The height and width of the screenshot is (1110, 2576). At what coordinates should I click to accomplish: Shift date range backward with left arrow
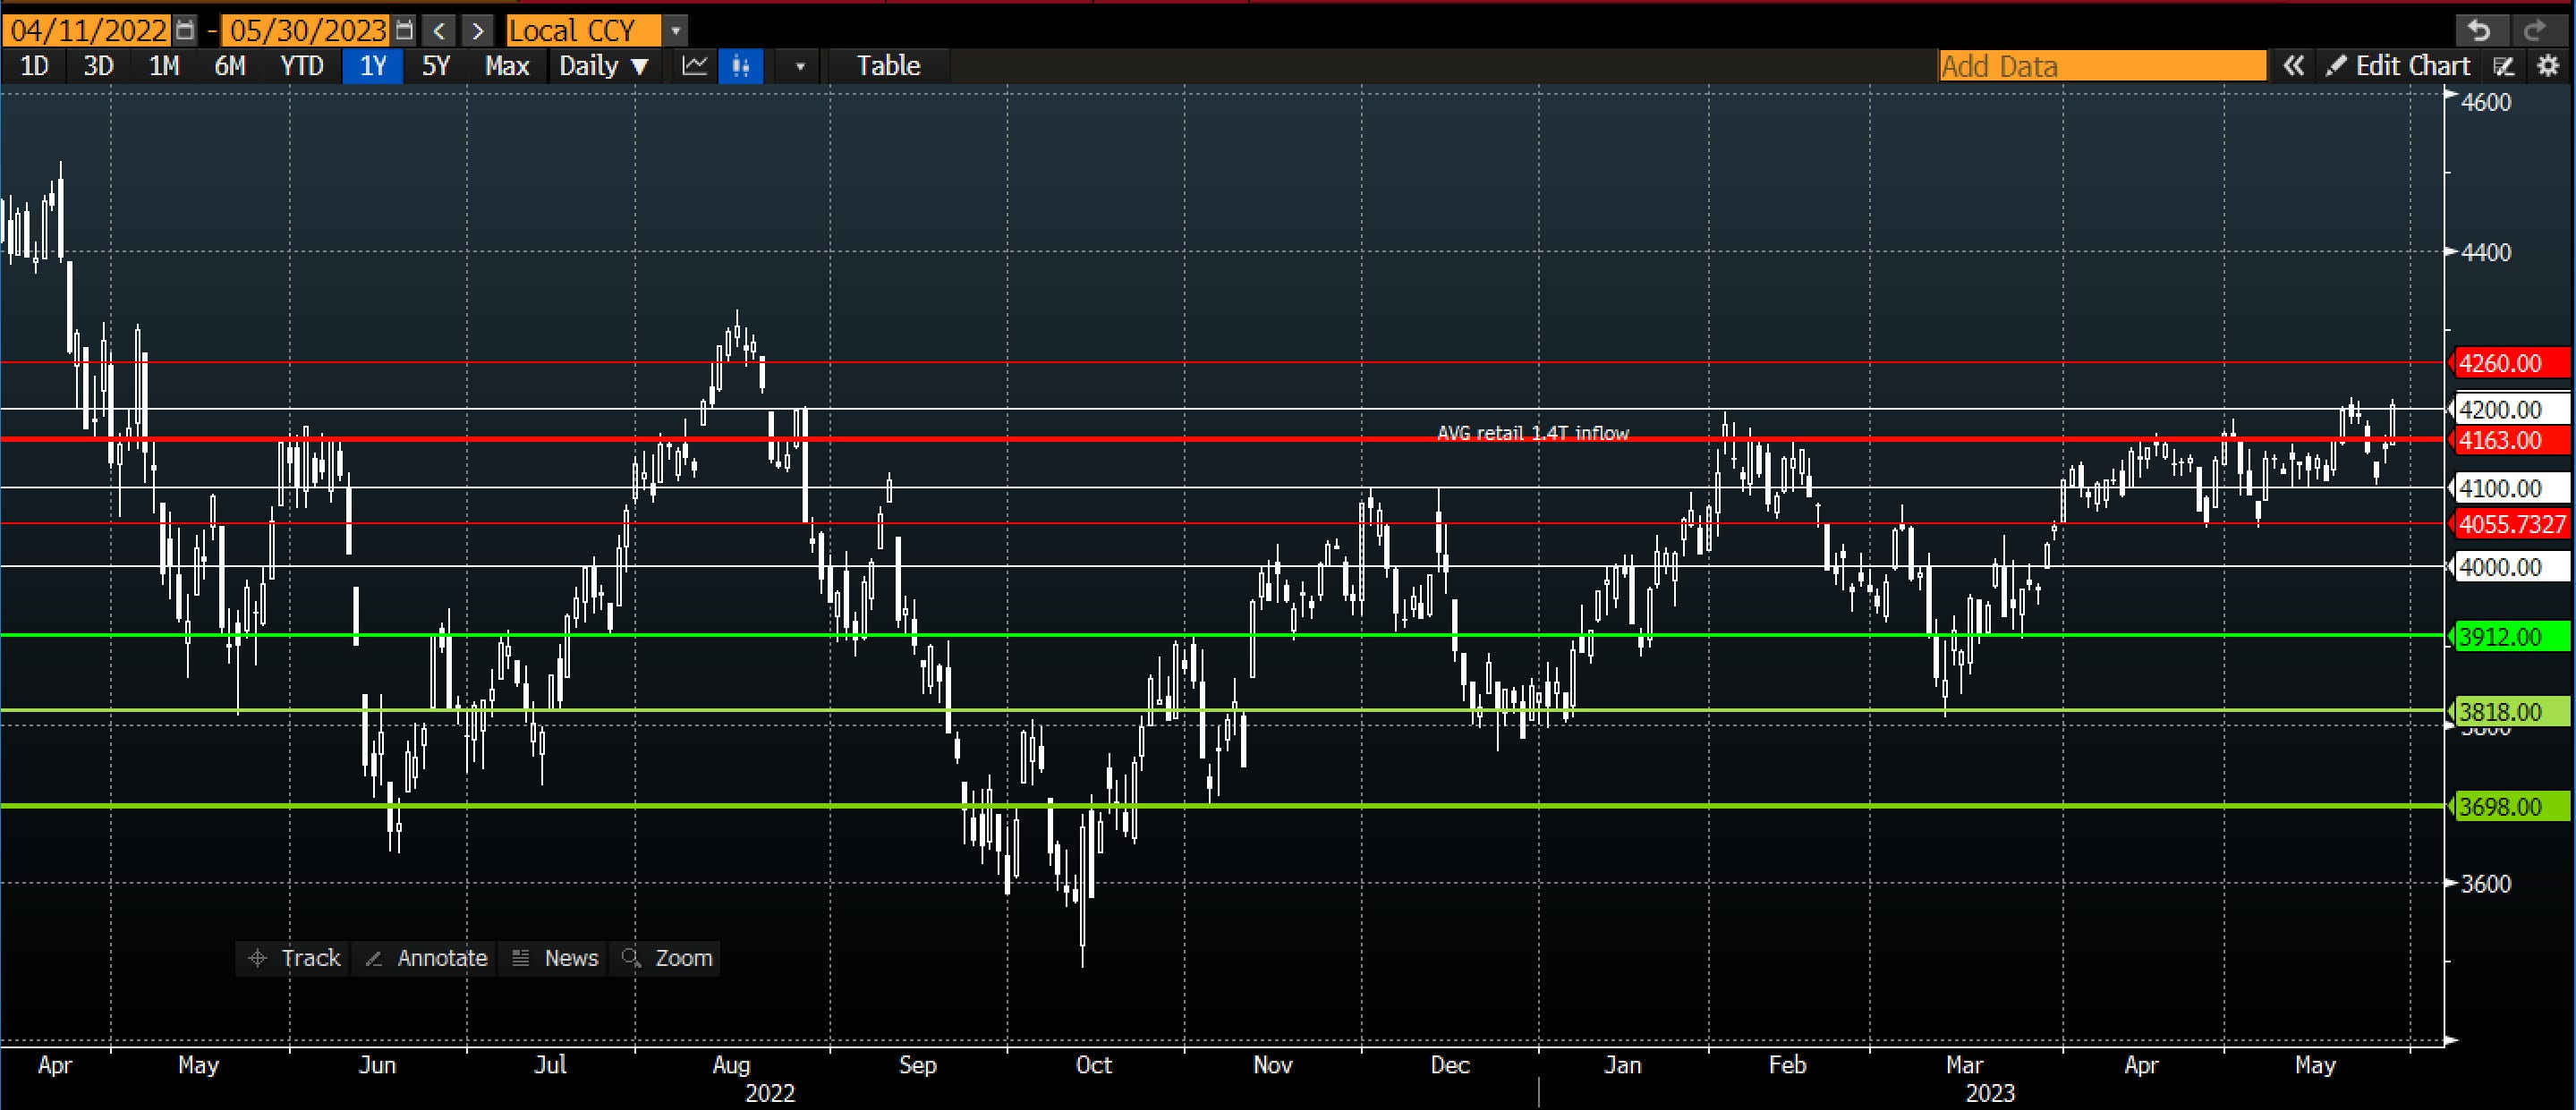pos(440,30)
